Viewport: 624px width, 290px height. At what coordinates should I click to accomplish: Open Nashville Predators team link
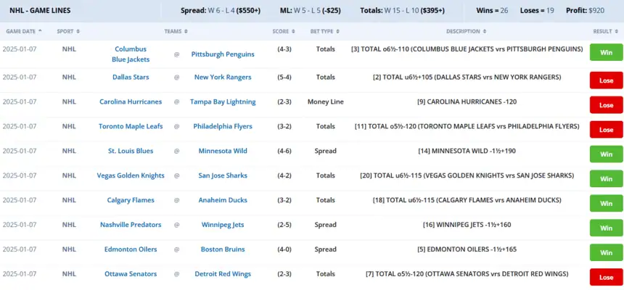point(131,225)
